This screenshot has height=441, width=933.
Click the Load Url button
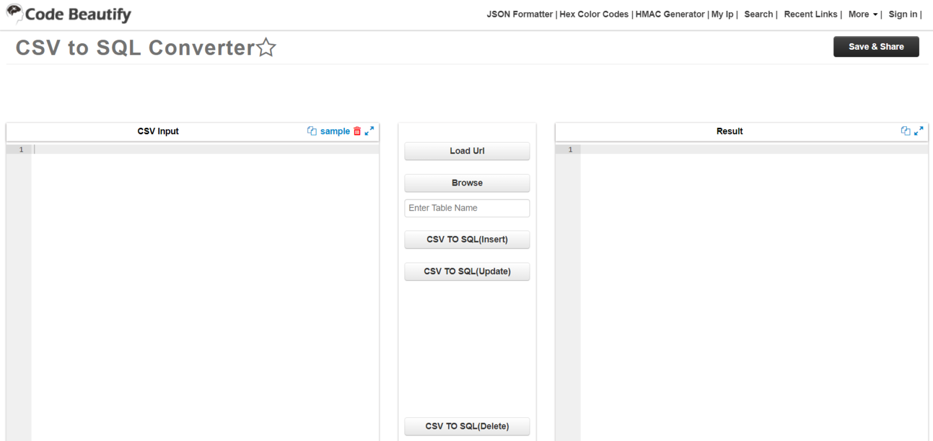(x=466, y=150)
